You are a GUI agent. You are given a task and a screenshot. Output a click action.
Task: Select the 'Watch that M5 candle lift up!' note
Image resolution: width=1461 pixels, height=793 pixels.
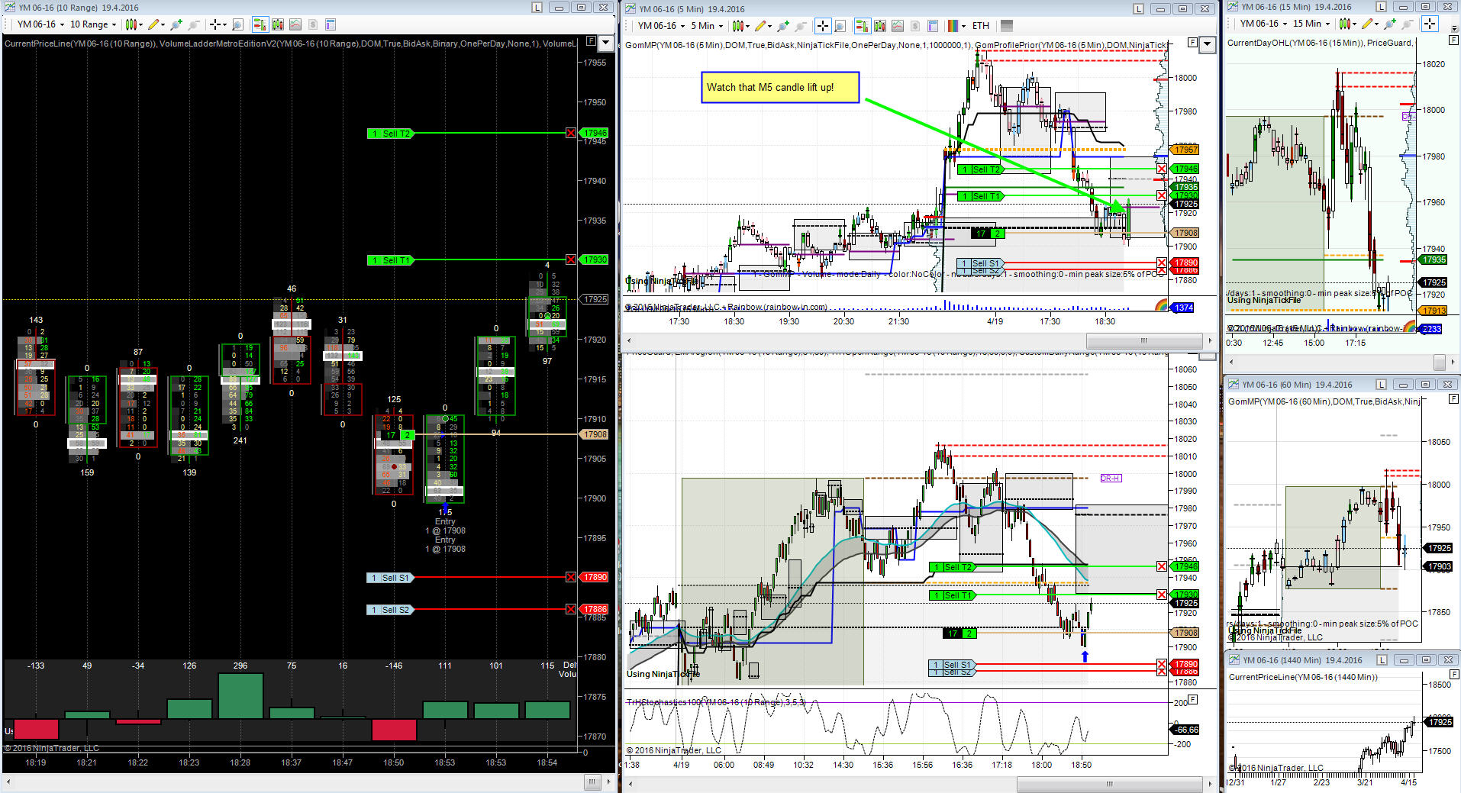780,88
